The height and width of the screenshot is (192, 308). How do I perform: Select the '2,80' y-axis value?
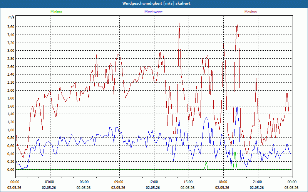[11, 59]
